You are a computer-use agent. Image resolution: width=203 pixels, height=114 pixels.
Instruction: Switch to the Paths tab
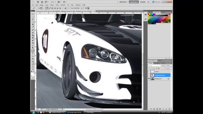(163, 63)
